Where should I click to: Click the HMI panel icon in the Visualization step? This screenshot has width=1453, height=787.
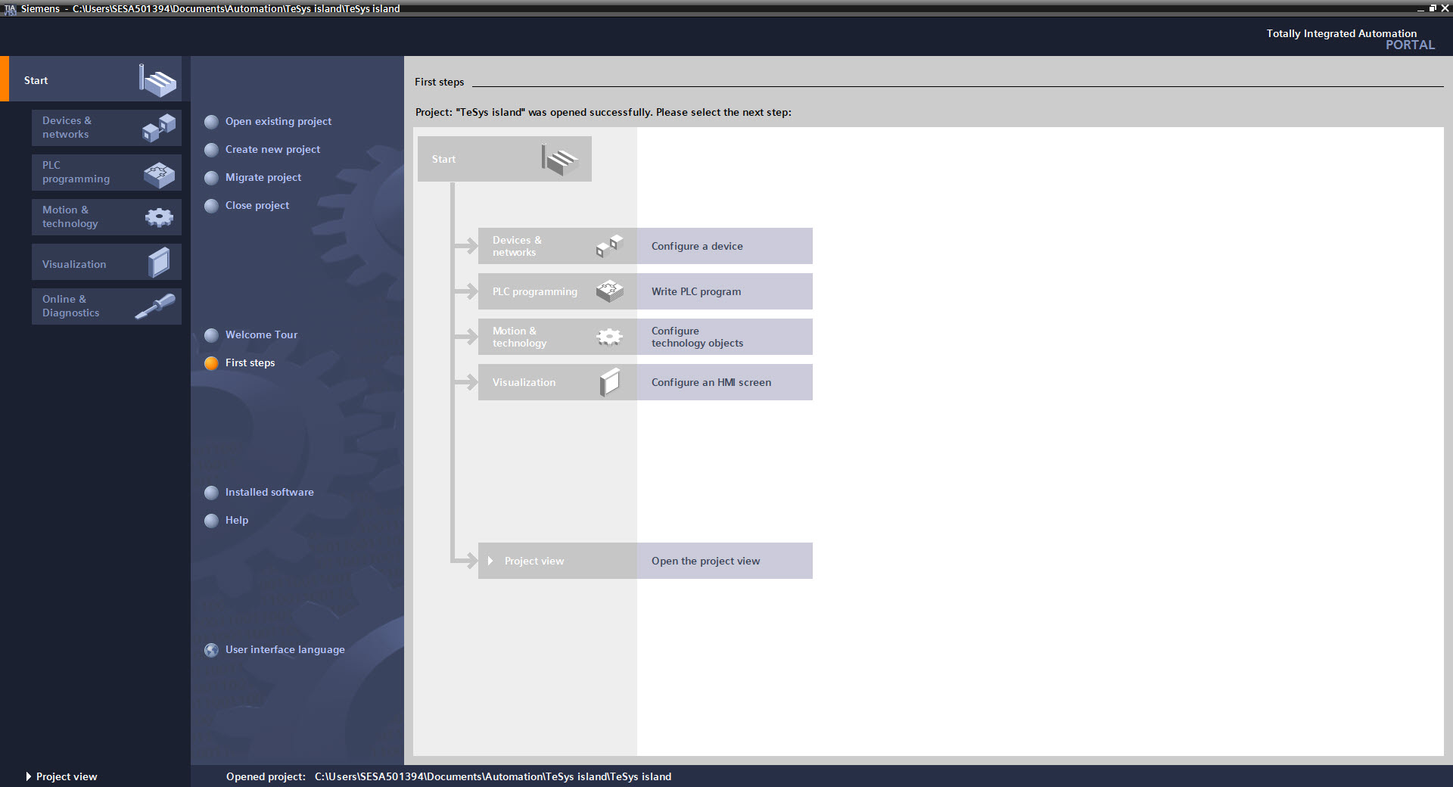pos(610,382)
